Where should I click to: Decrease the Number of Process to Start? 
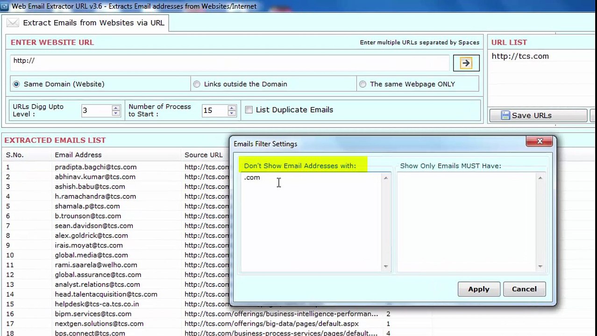232,113
